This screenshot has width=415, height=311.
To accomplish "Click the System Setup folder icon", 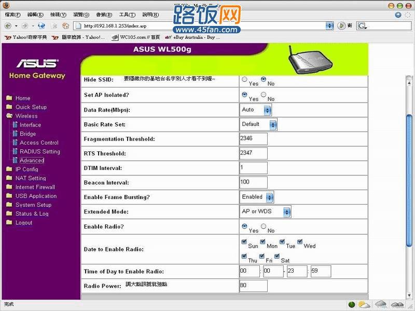I will pos(9,204).
